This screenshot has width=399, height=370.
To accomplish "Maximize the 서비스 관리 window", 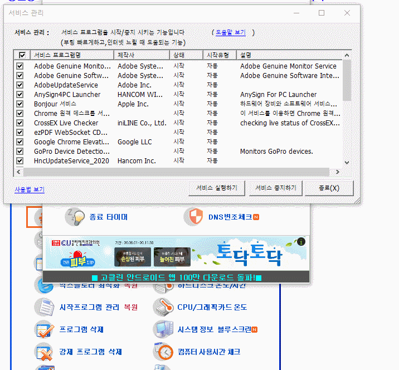I will (x=322, y=13).
